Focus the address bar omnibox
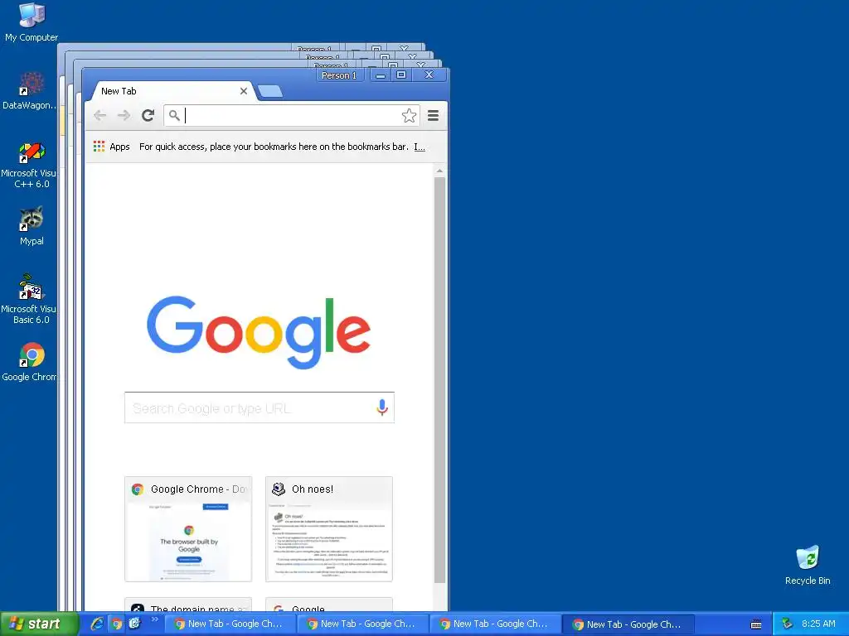 [293, 115]
